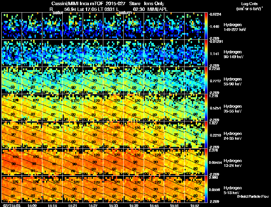The width and height of the screenshot is (271, 207).
Task: Click the colorbar maximum value 3.980
Action: point(213,177)
